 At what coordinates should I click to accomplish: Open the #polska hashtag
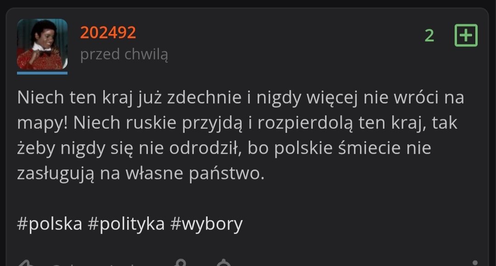pyautogui.click(x=50, y=224)
